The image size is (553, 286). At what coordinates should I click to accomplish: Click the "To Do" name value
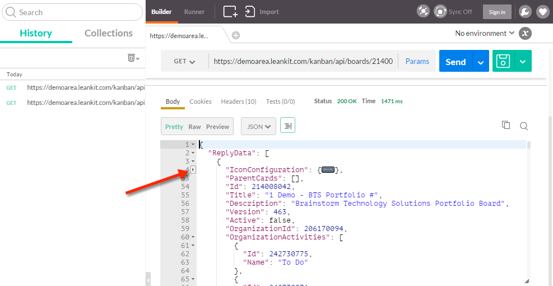coord(293,262)
